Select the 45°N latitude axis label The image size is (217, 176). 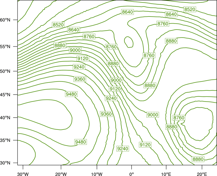(x=5, y=94)
